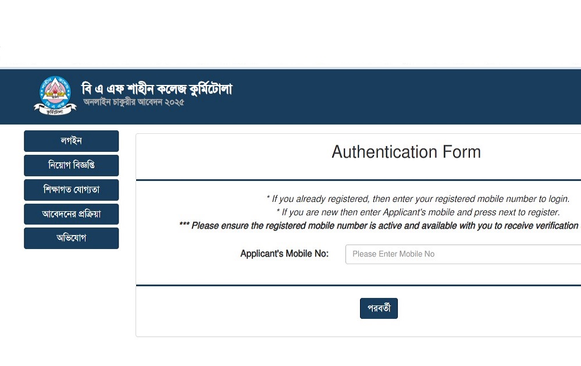Click the বি এ এফ শাহীন কলেজ কুর্মিটোলা title
The height and width of the screenshot is (366, 581).
[x=156, y=89]
